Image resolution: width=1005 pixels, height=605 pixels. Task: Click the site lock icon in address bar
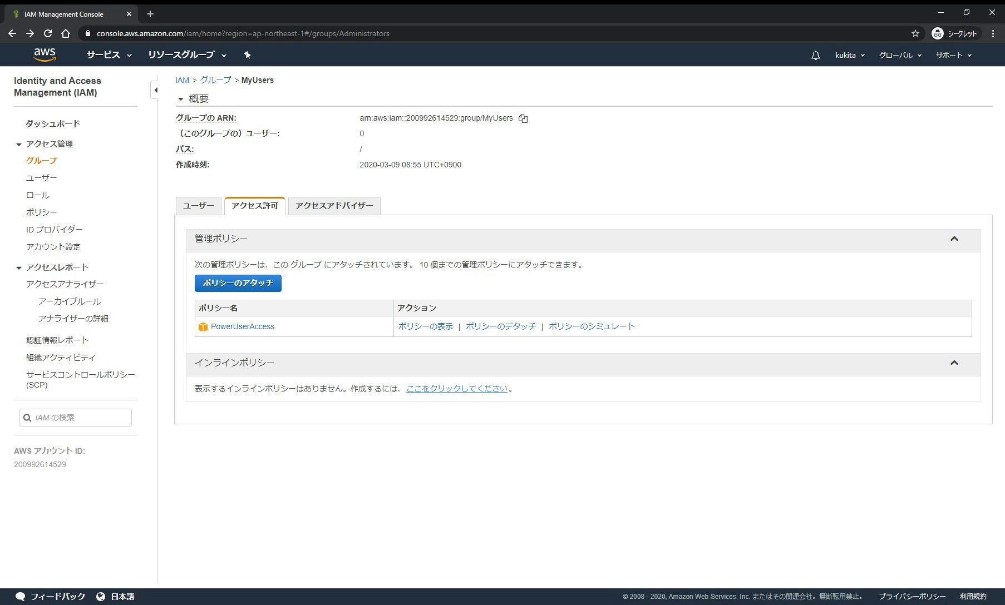coord(87,33)
